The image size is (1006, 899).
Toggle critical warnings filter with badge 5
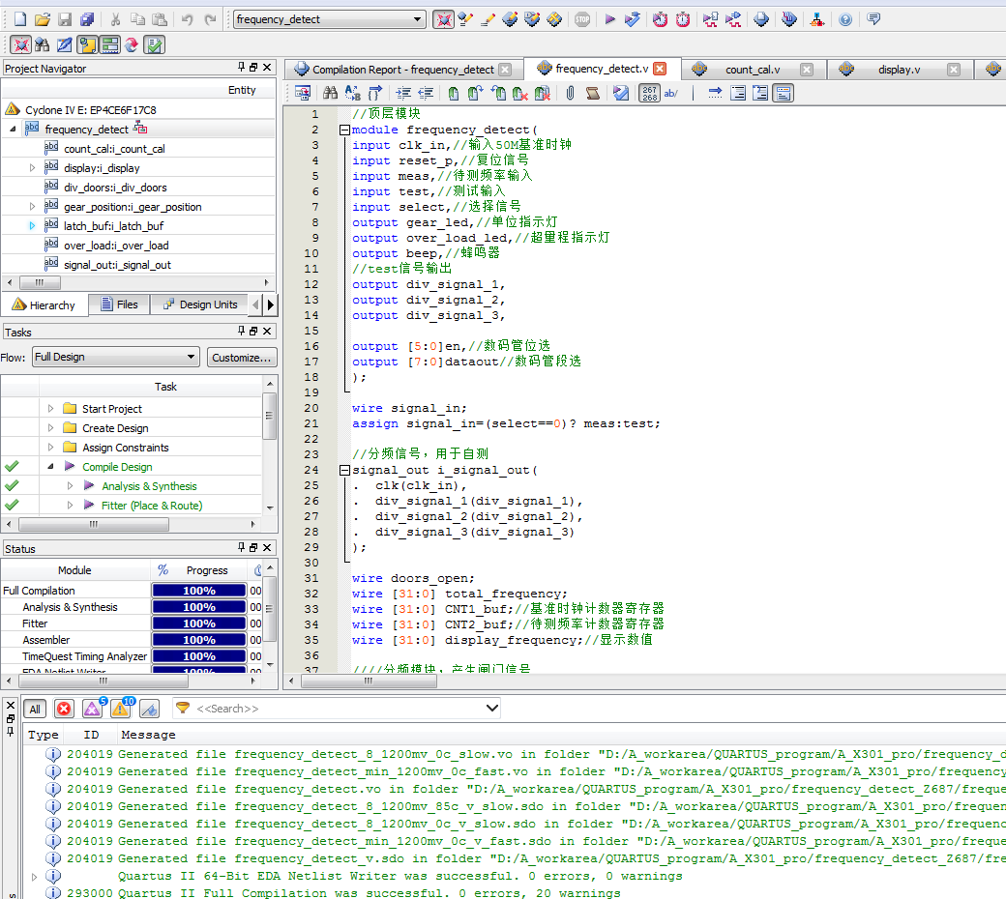[x=93, y=709]
